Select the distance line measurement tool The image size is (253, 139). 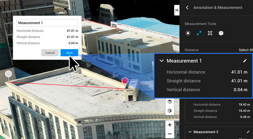tap(199, 33)
